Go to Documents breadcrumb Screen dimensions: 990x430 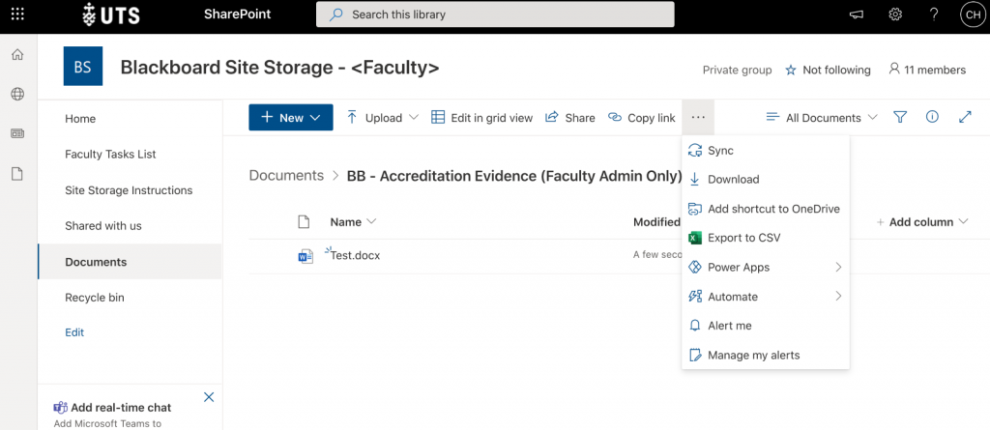pos(286,176)
